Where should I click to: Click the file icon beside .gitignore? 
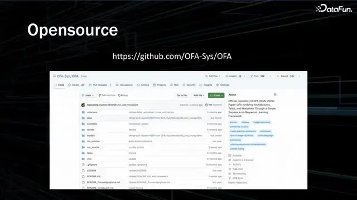tap(83, 165)
